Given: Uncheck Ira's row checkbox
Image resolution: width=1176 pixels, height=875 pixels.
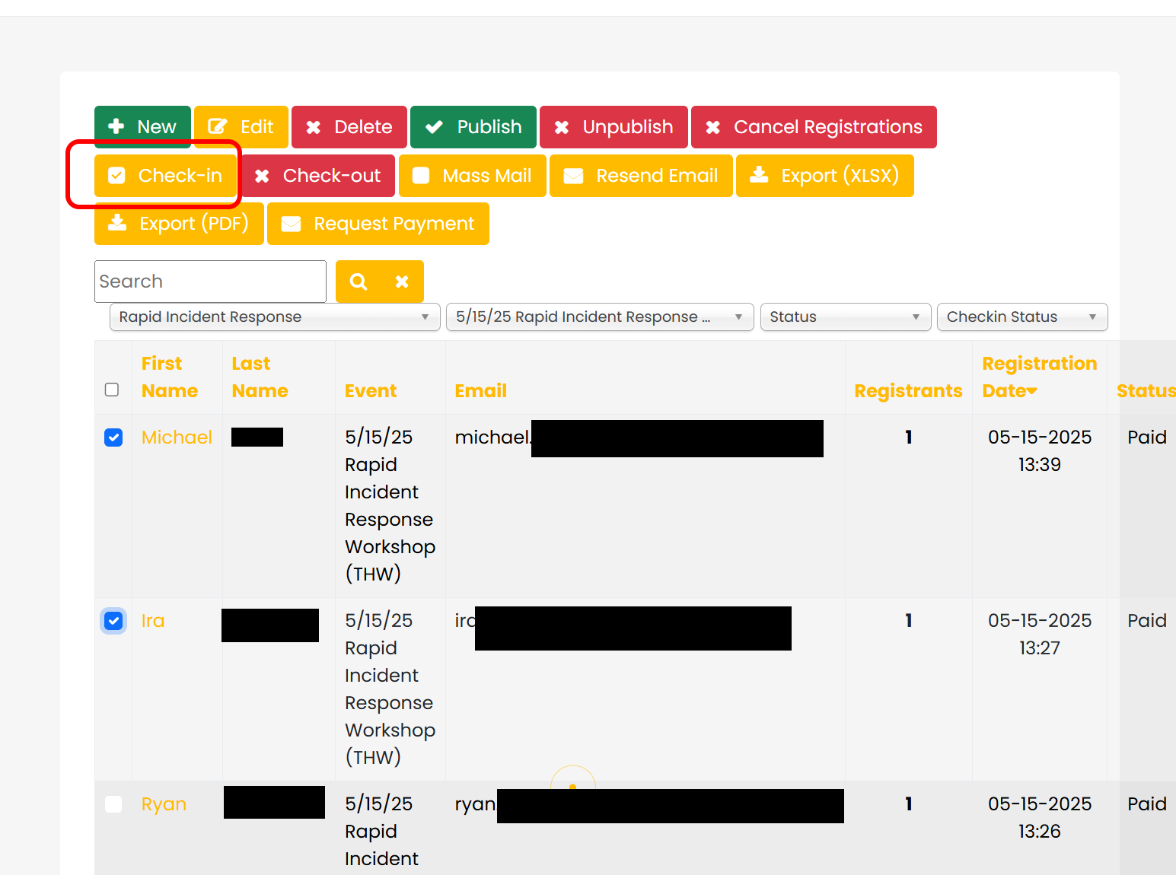Looking at the screenshot, I should [113, 621].
